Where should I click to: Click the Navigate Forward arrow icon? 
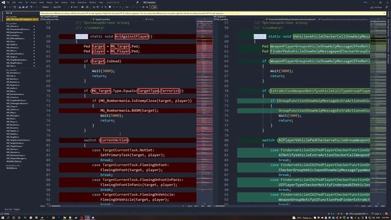(x=147, y=7)
